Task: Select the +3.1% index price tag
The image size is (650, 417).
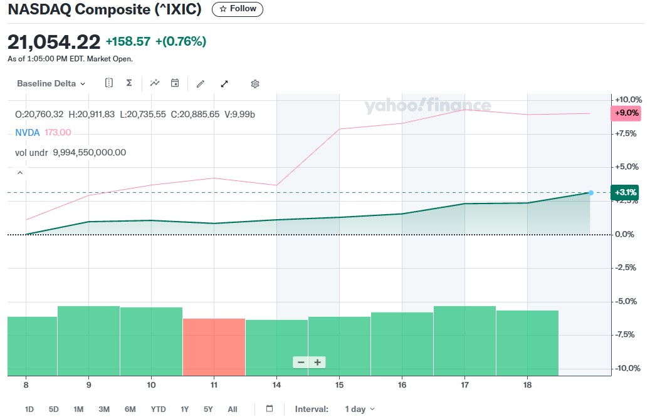Action: coord(625,192)
